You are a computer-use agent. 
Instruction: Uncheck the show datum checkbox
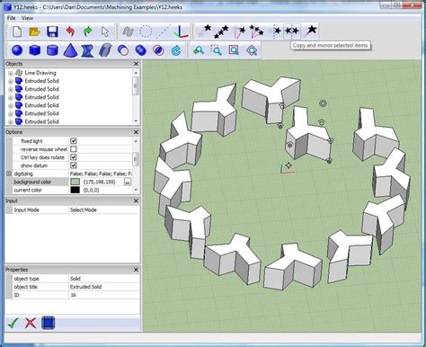74,165
